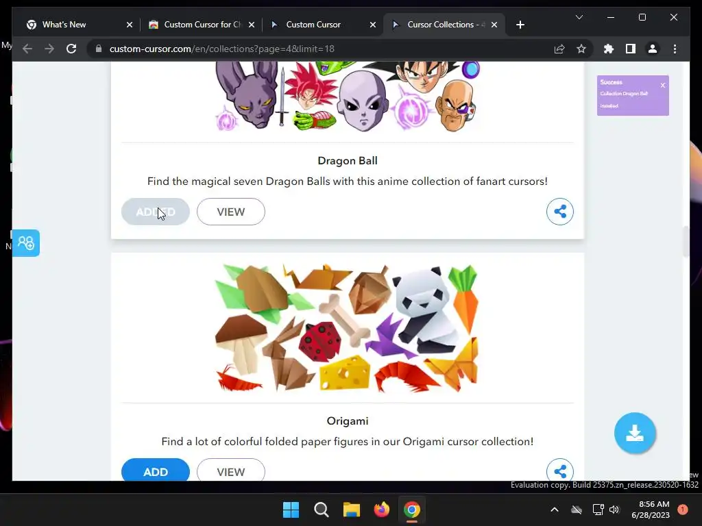Open the notification count badge
The image size is (702, 526).
coord(682,510)
